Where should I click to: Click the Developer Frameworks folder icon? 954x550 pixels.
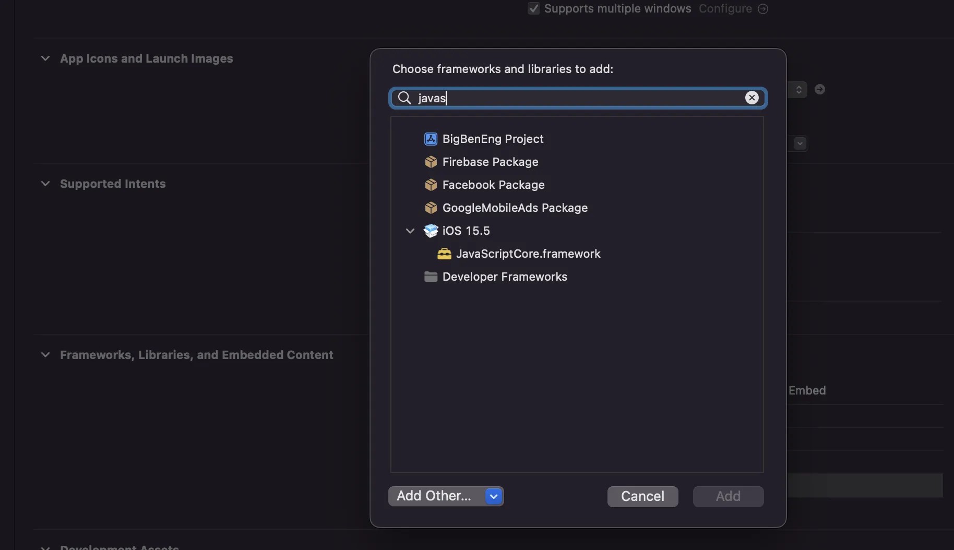click(x=431, y=277)
